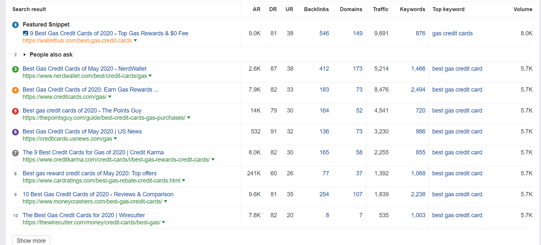This screenshot has width=541, height=245.
Task: Click the Domains column header
Action: tap(351, 9)
